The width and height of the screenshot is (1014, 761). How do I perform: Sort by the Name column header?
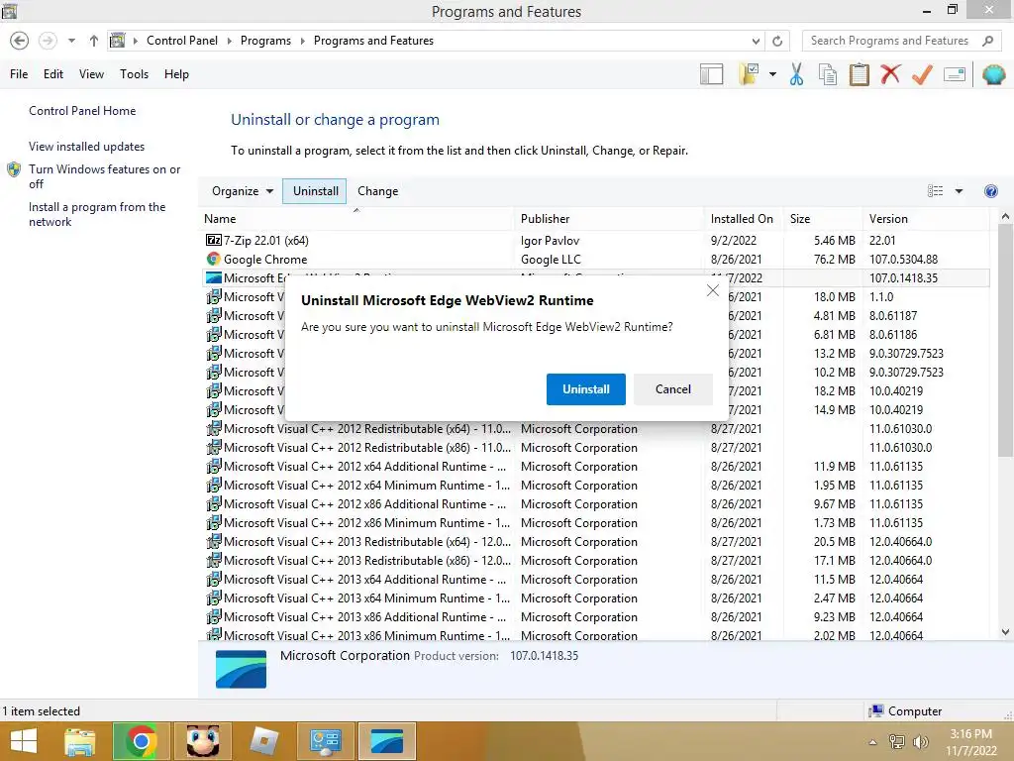356,219
